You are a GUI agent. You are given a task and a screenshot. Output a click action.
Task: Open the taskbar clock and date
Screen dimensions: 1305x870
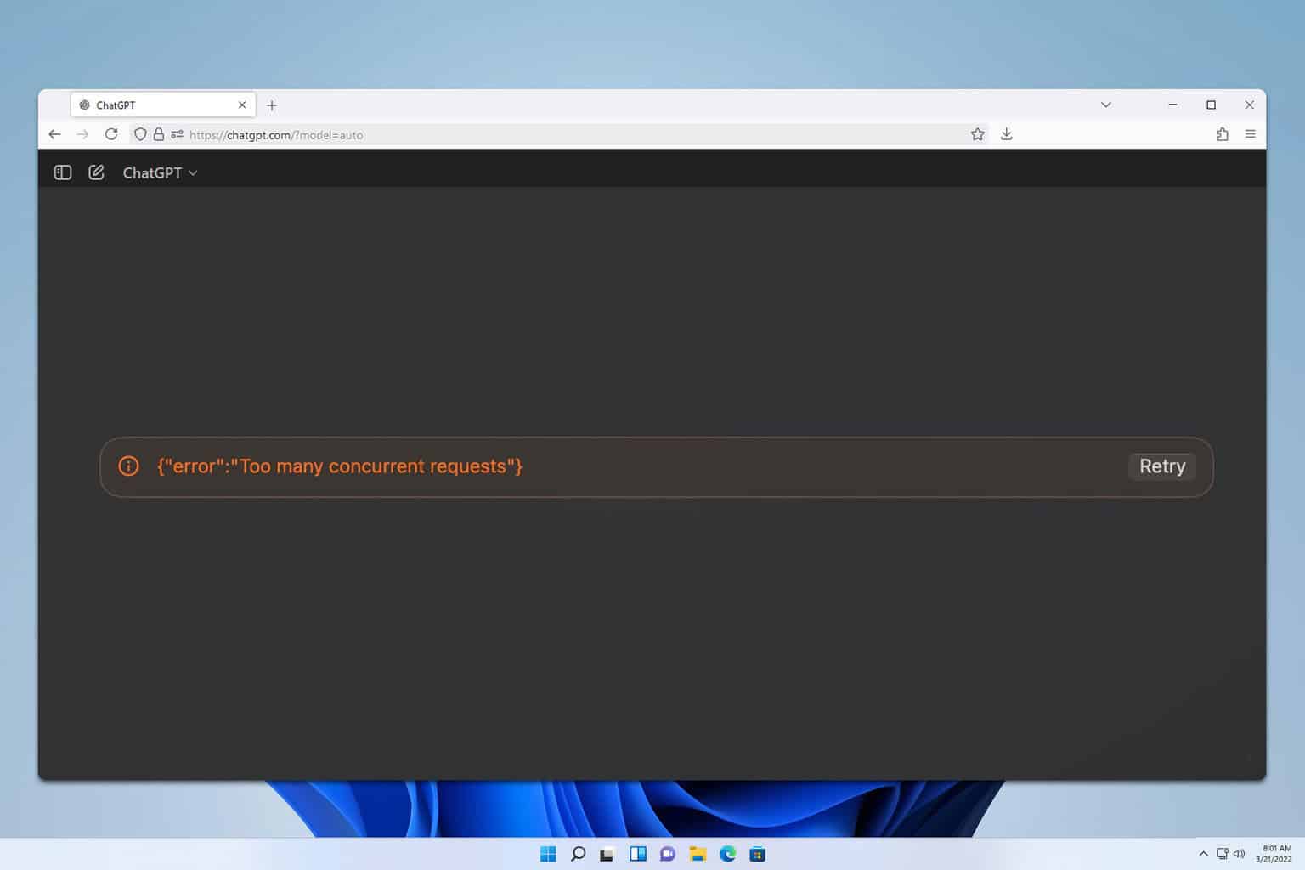pyautogui.click(x=1274, y=854)
